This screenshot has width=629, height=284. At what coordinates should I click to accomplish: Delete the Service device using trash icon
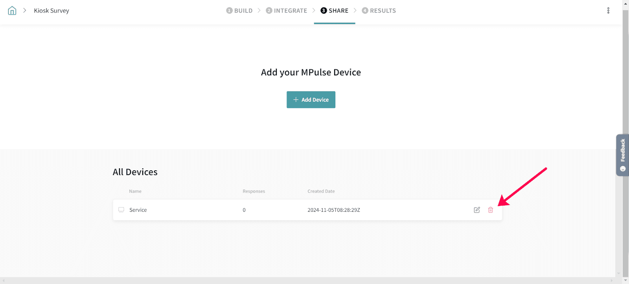tap(491, 210)
